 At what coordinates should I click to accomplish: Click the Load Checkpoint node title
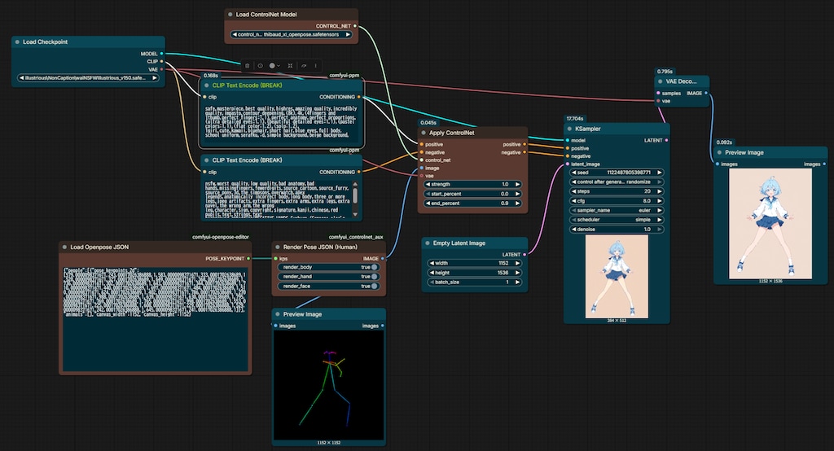tap(46, 42)
